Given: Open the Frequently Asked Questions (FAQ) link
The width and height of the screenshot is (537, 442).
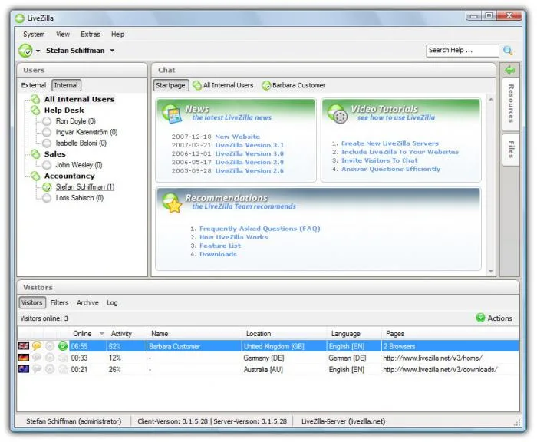Looking at the screenshot, I should 259,229.
